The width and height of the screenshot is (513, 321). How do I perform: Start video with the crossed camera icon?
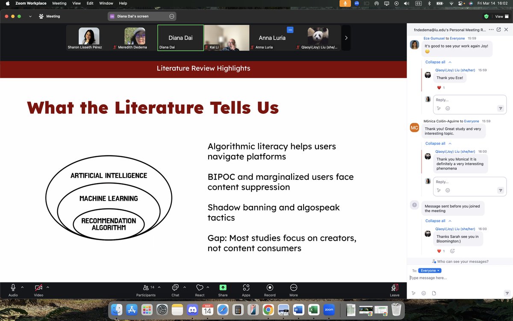point(38,288)
